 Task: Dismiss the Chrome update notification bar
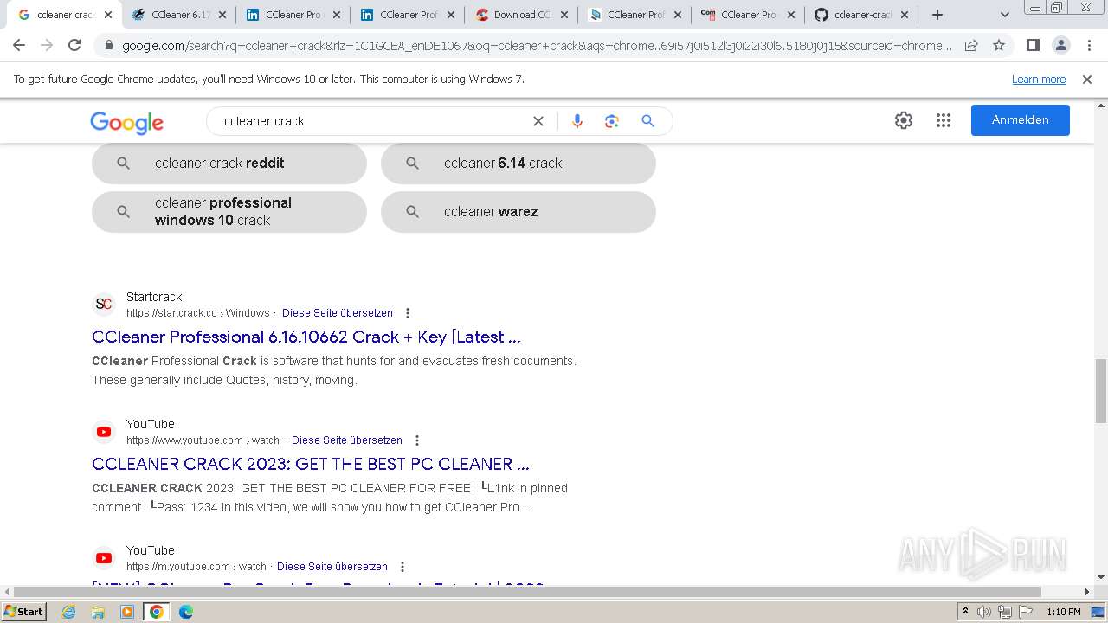[x=1087, y=80]
